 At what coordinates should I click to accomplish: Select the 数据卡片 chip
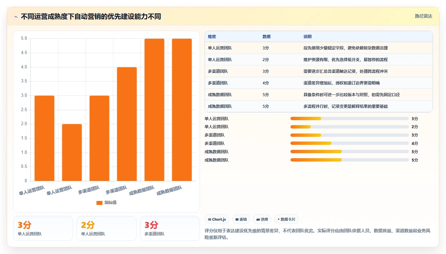pyautogui.click(x=286, y=219)
